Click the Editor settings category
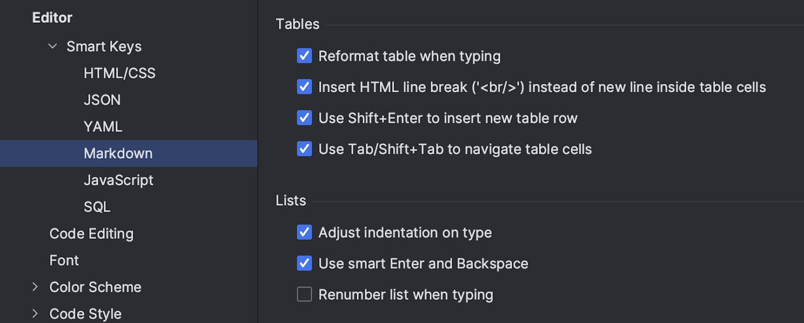The width and height of the screenshot is (804, 323). [52, 18]
